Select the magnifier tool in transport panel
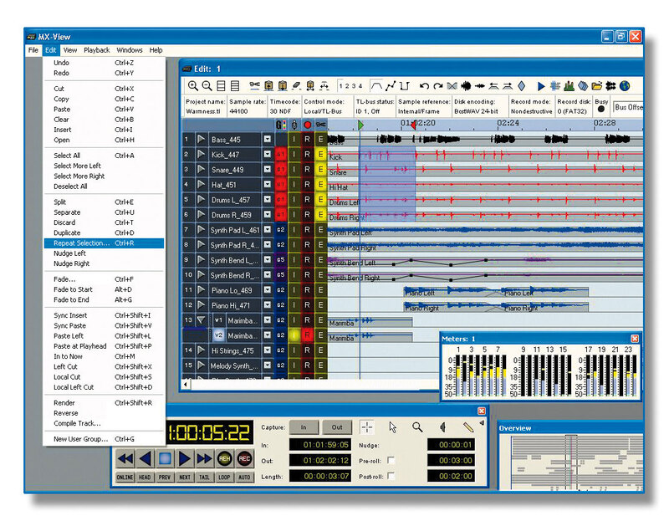 click(417, 427)
